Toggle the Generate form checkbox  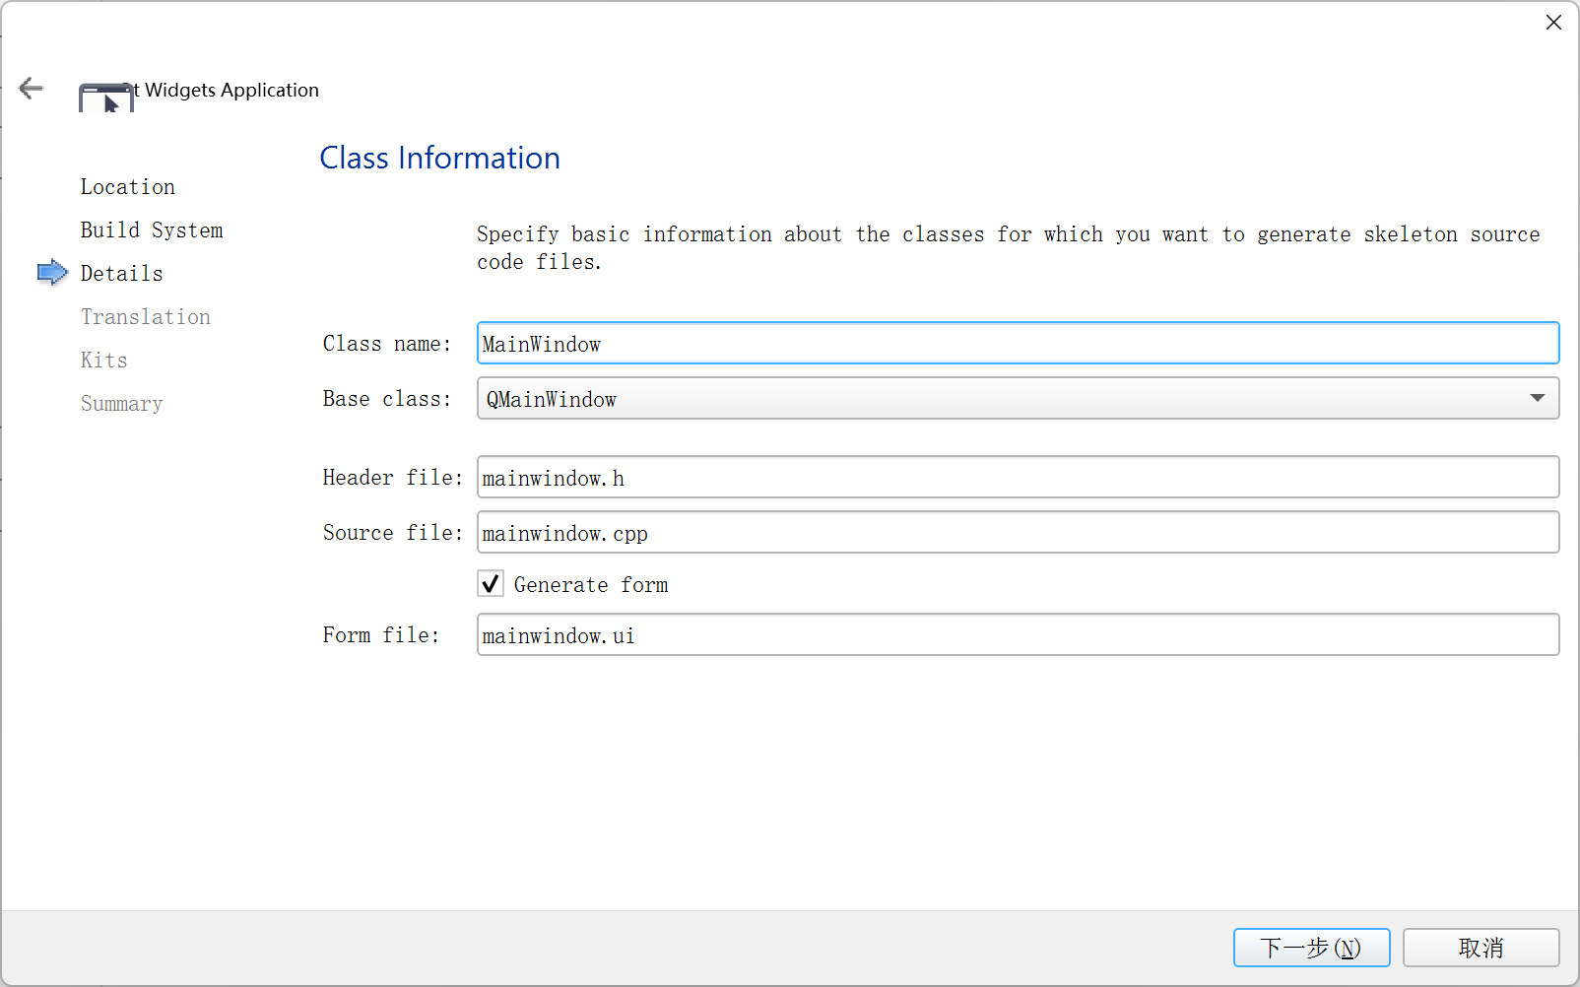491,584
